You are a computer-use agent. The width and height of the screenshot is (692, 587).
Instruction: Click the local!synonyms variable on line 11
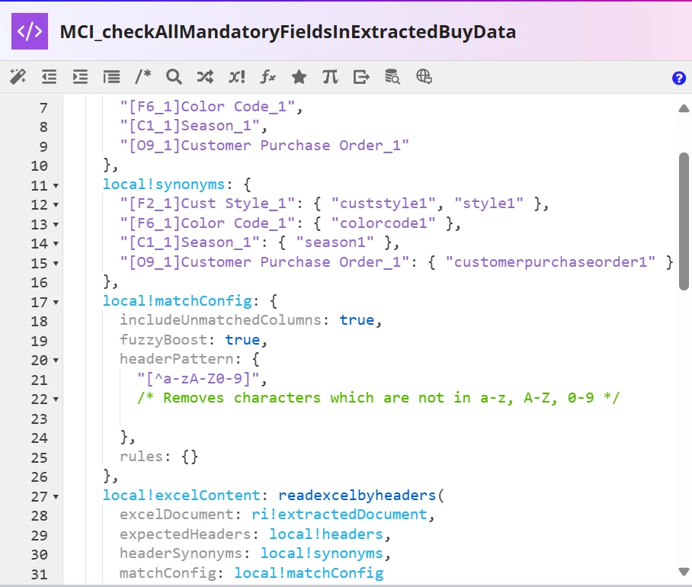164,184
